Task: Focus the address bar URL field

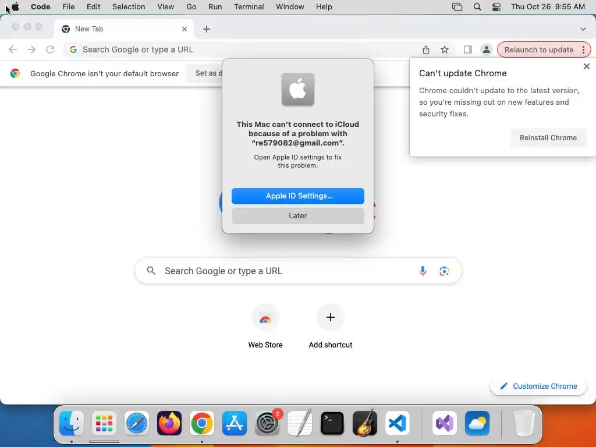Action: pos(243,49)
